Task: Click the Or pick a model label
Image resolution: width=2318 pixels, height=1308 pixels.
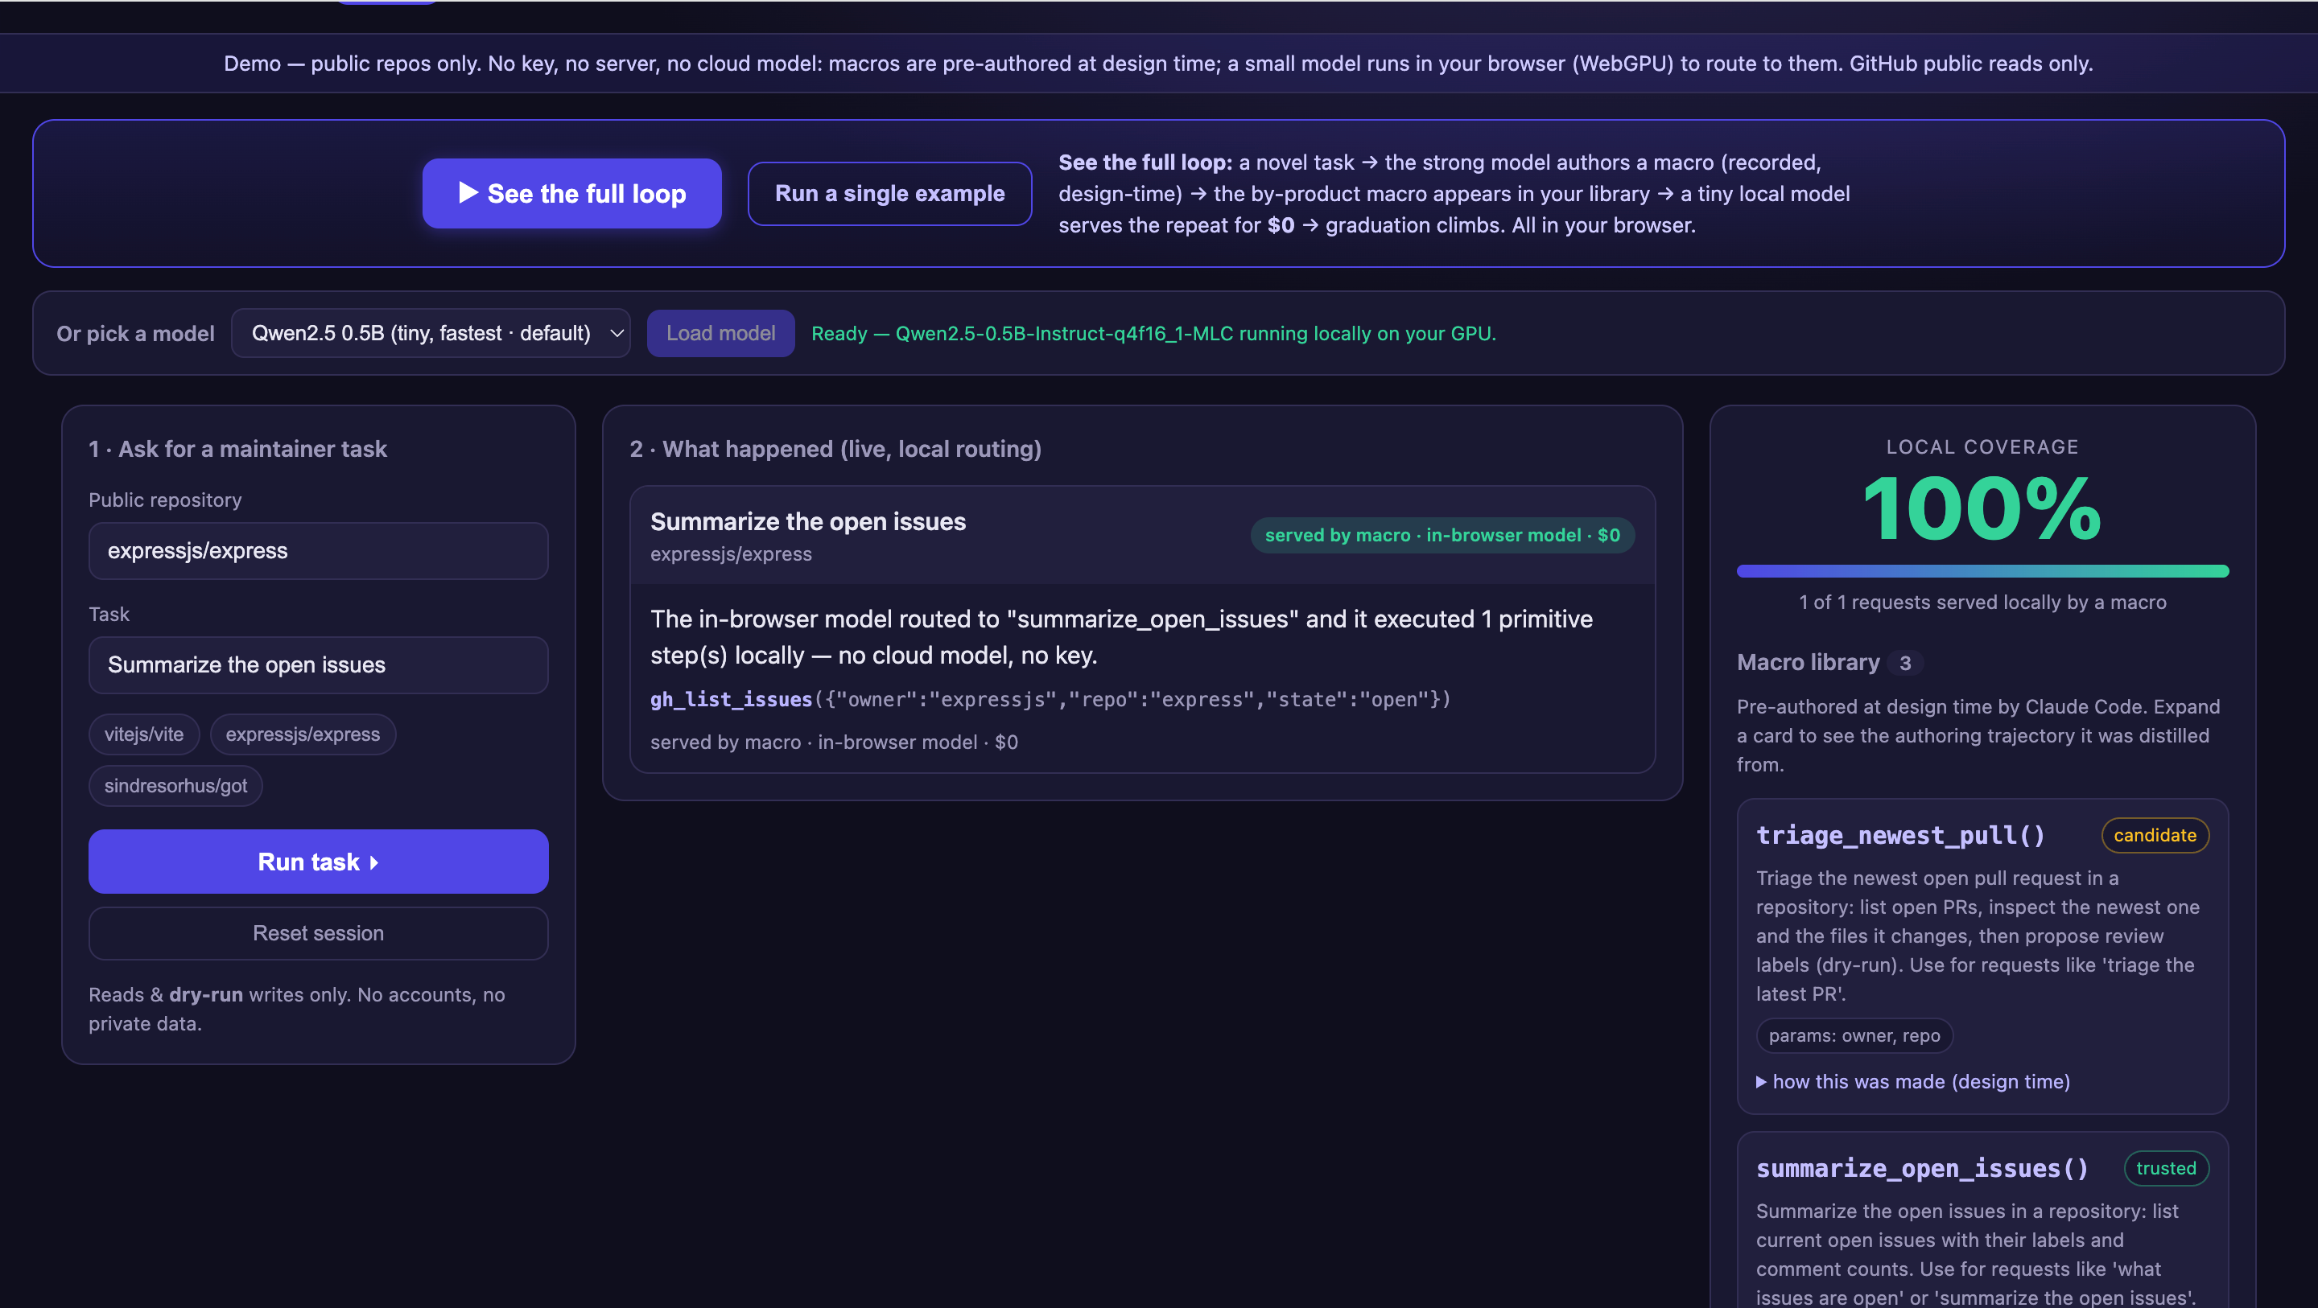Action: 135,333
